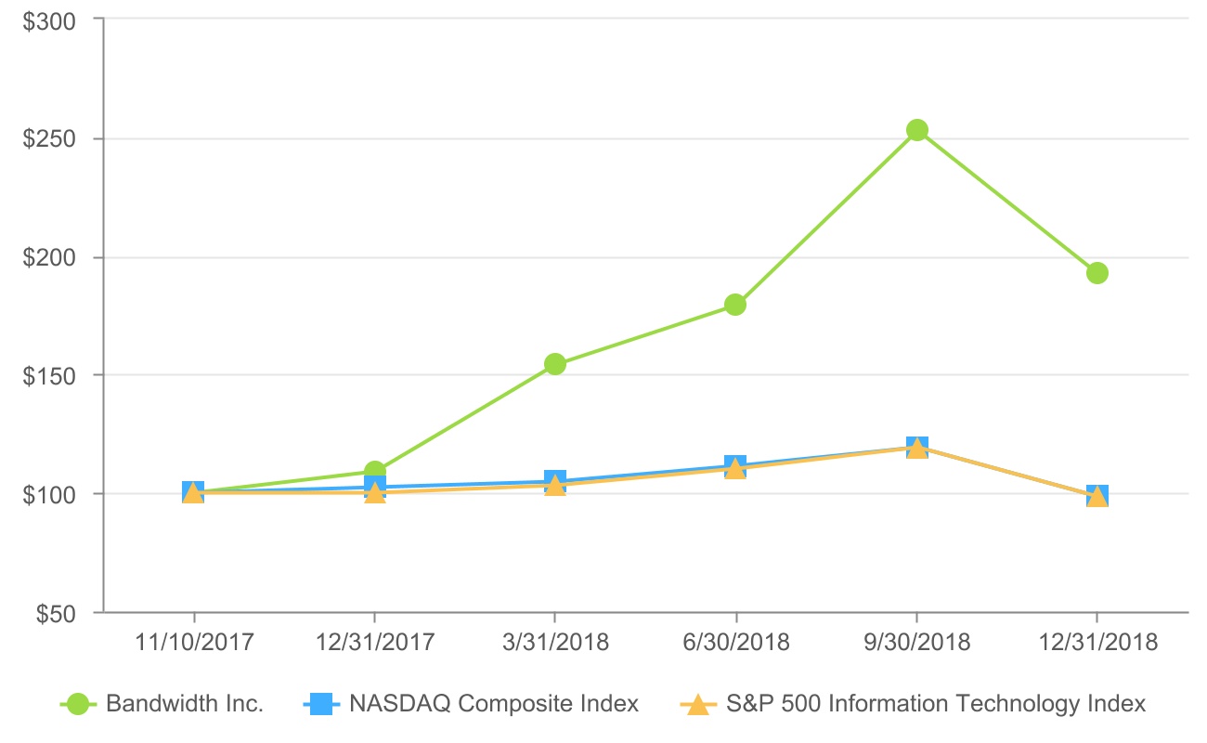The image size is (1207, 743).
Task: Select the 12/31/2018 x-axis date label
Action: click(x=1097, y=643)
